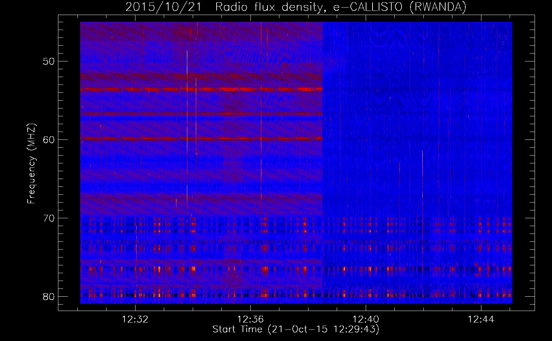Click the date '2015/10/21' in the title
The image size is (552, 341).
click(x=164, y=7)
